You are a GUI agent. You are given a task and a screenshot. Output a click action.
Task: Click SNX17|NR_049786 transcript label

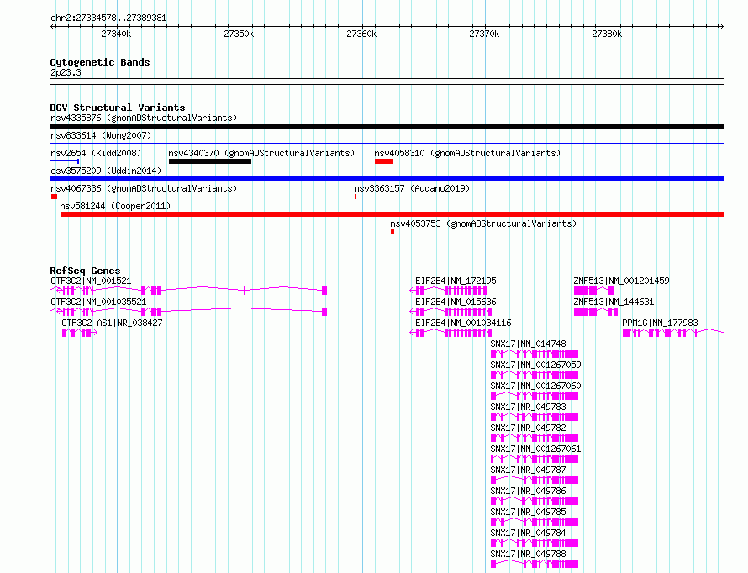[528, 491]
